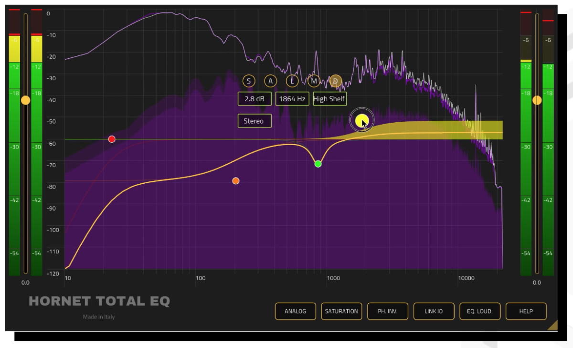Click the 0.0 value below the output meters

(537, 283)
